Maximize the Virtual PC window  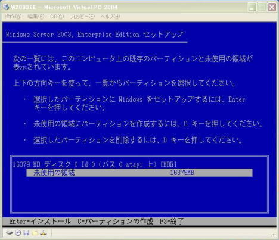click(262, 7)
